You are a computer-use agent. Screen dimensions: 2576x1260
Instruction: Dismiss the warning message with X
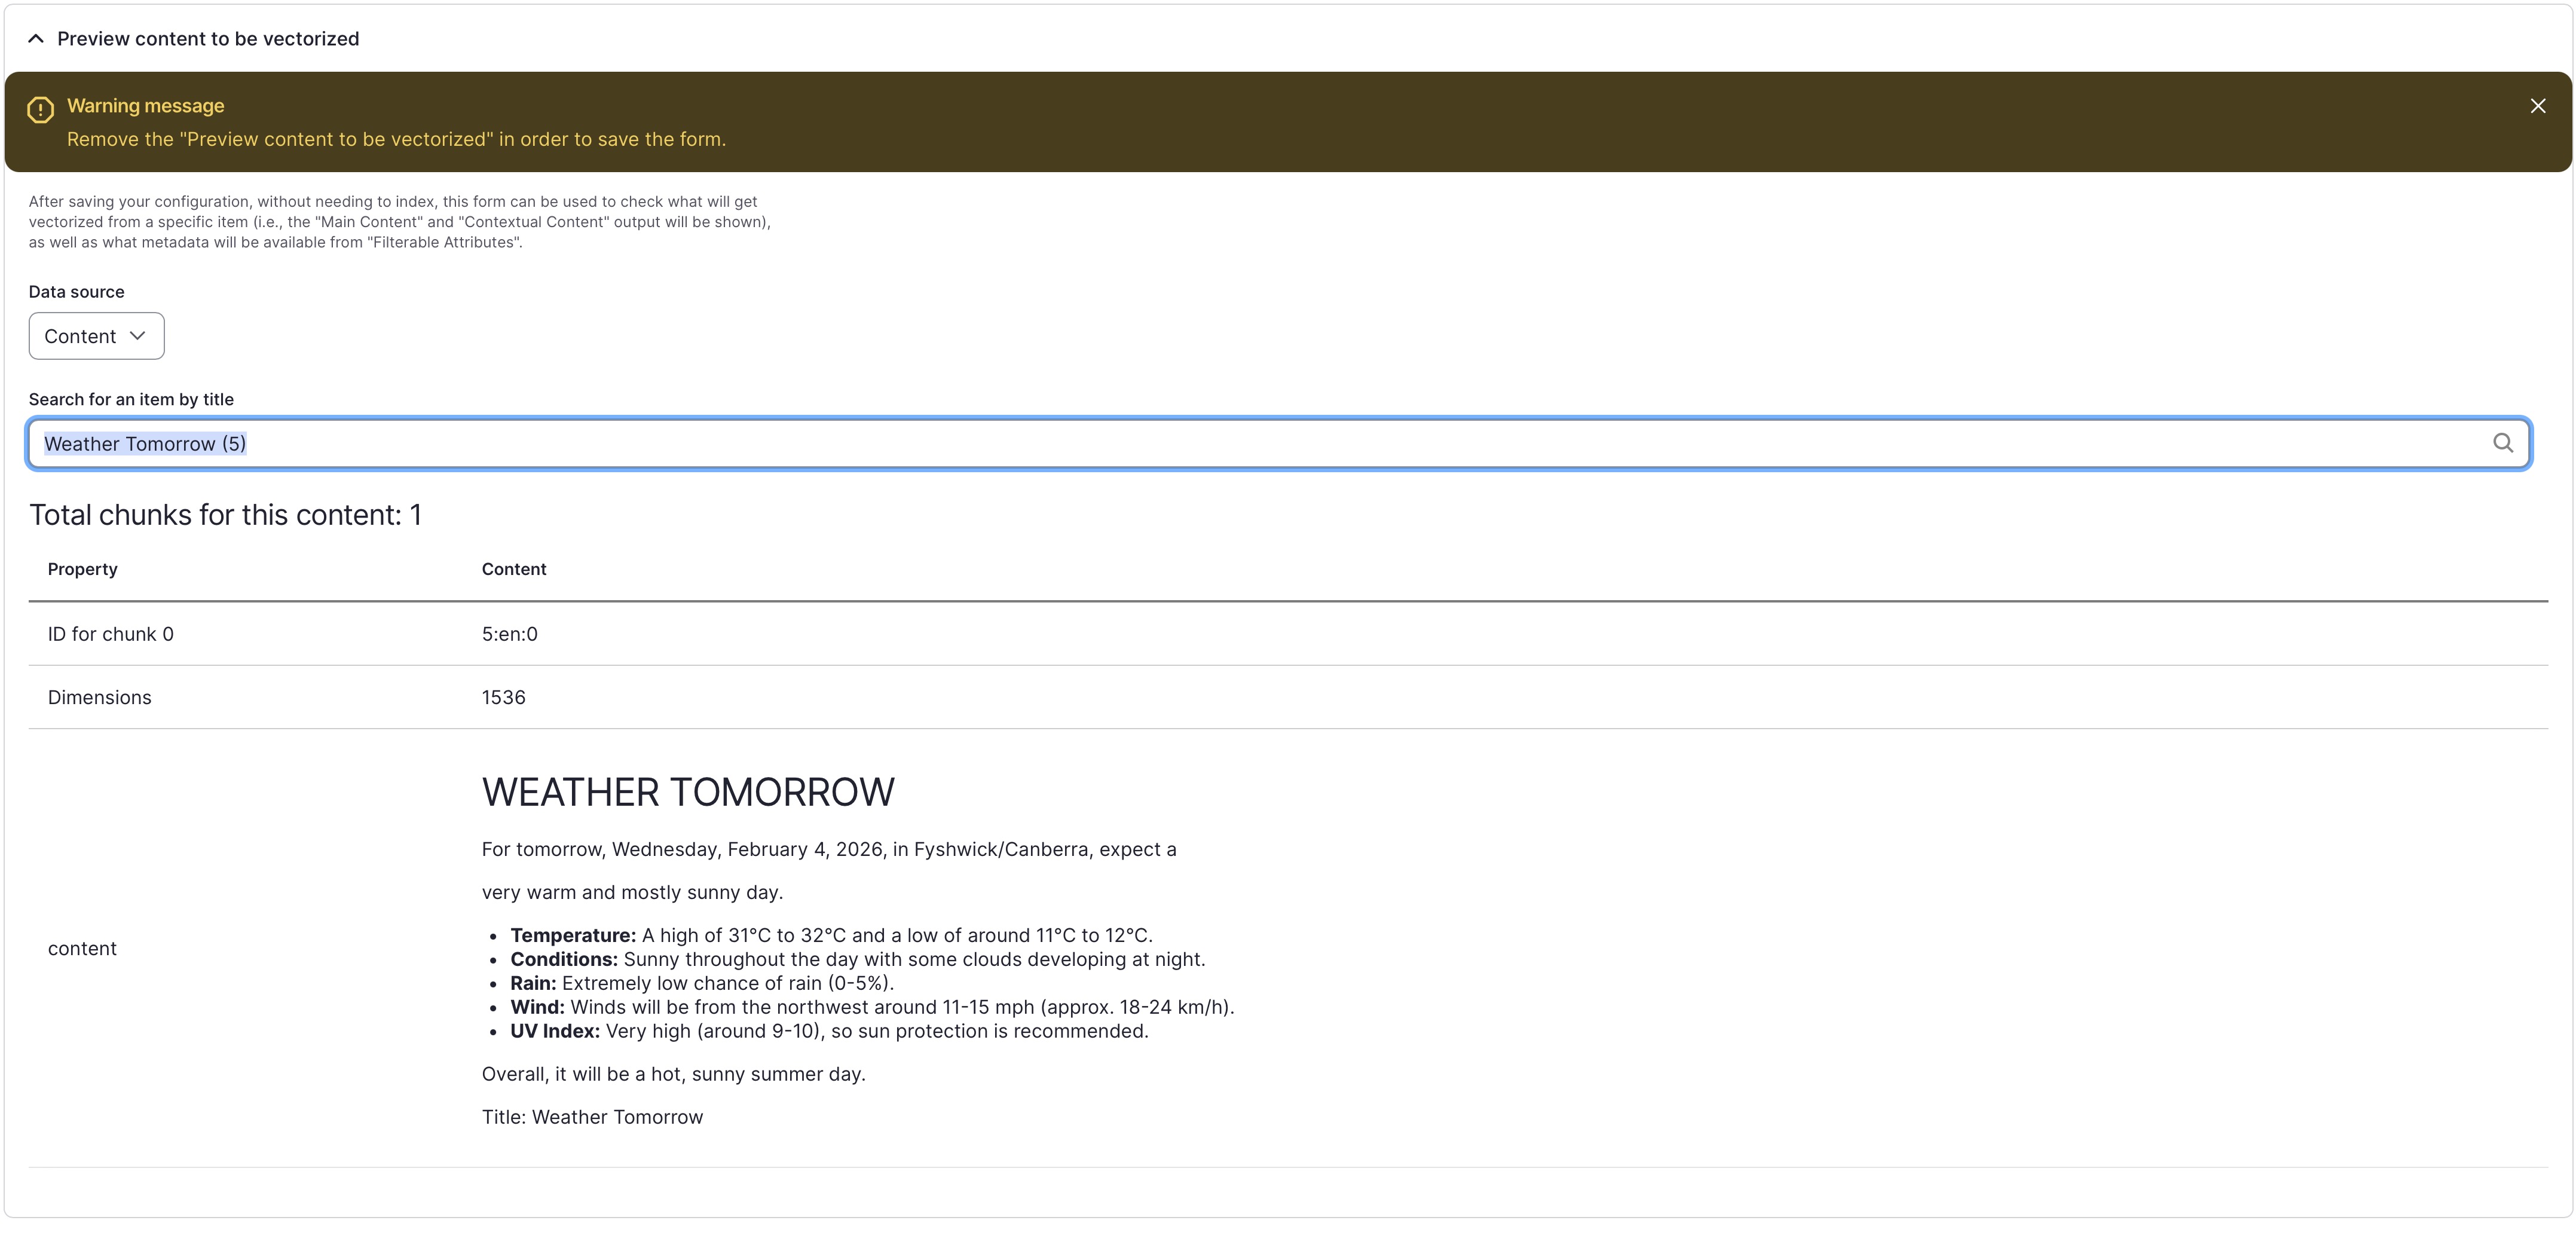[x=2537, y=106]
